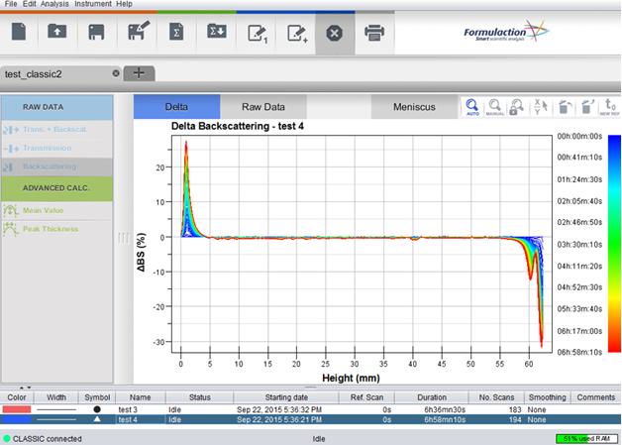Click the line width of test 3

click(x=56, y=409)
